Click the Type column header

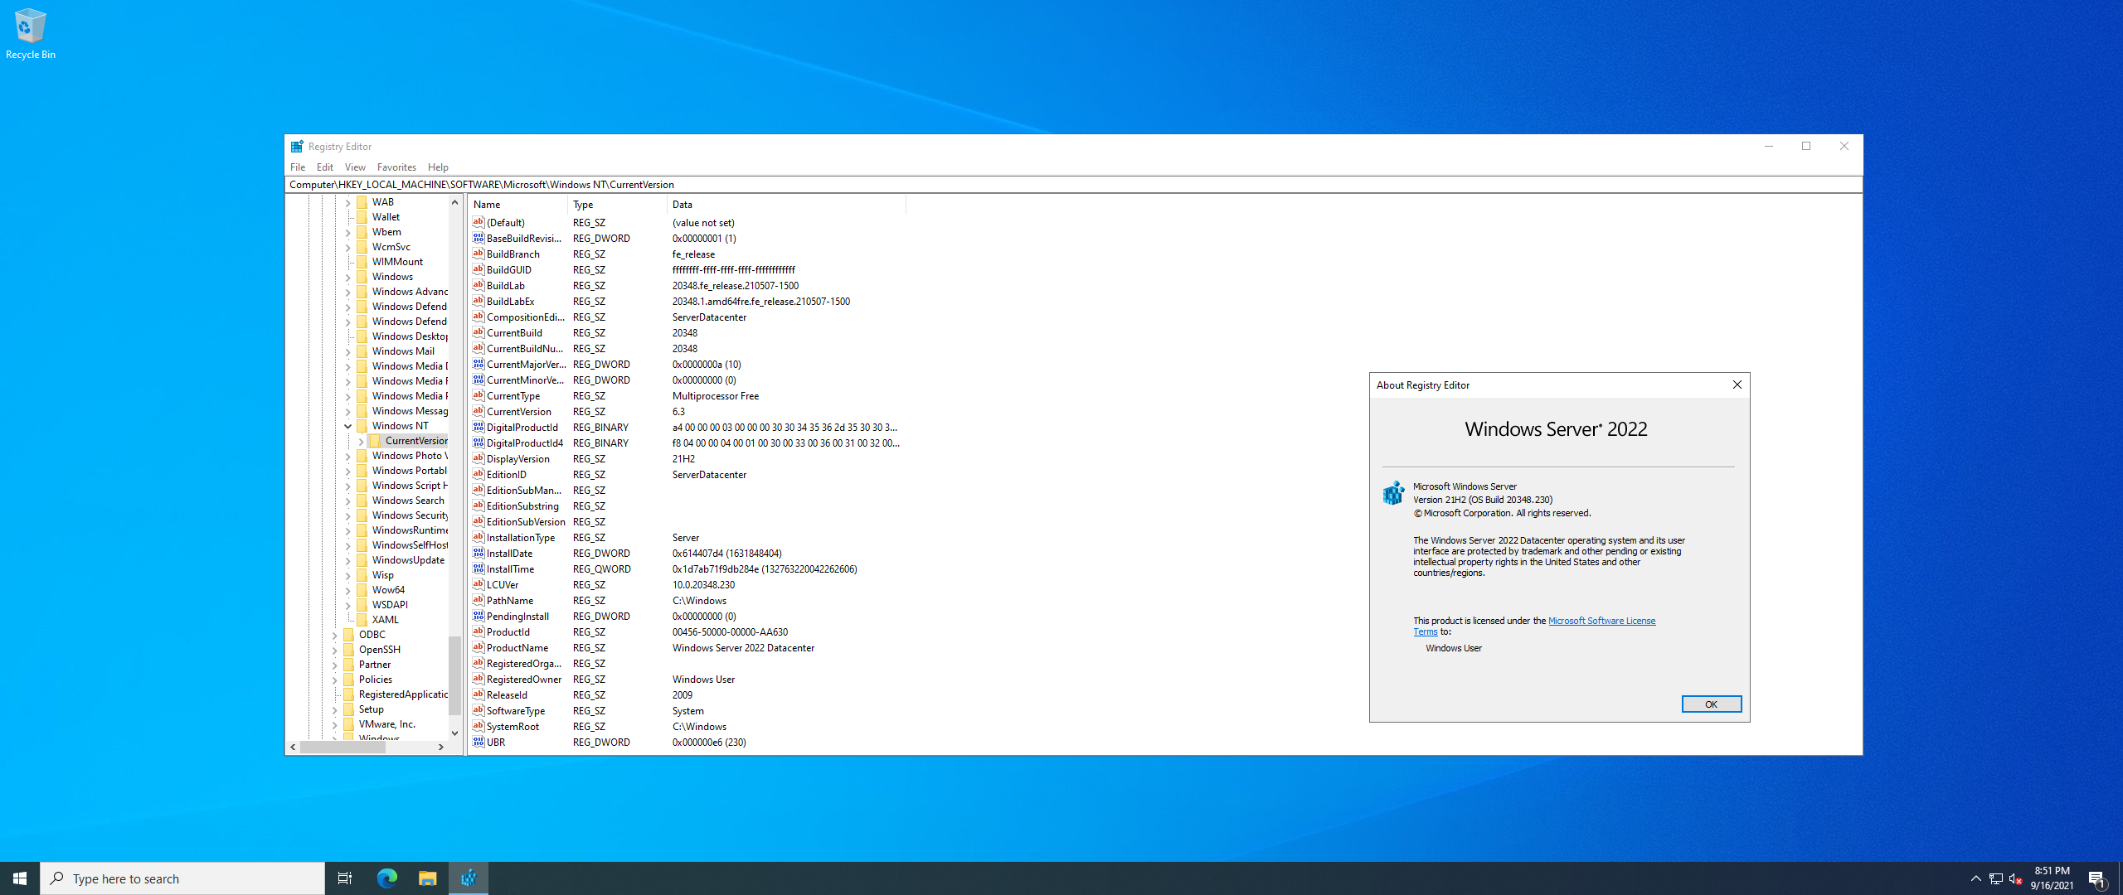617,204
